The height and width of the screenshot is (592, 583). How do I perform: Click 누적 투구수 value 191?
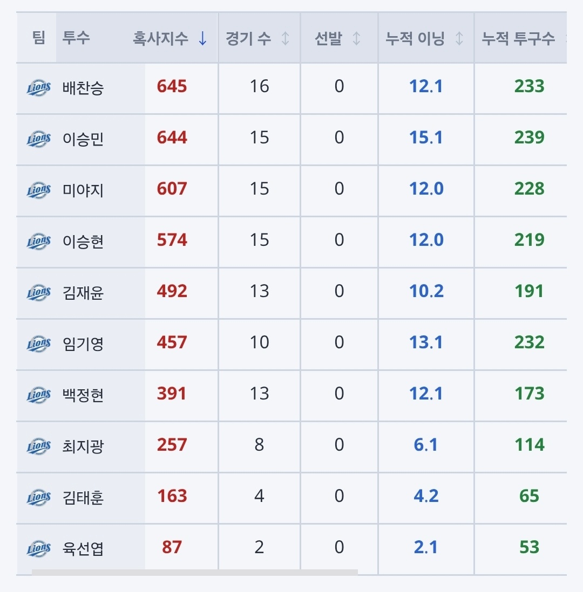[530, 291]
